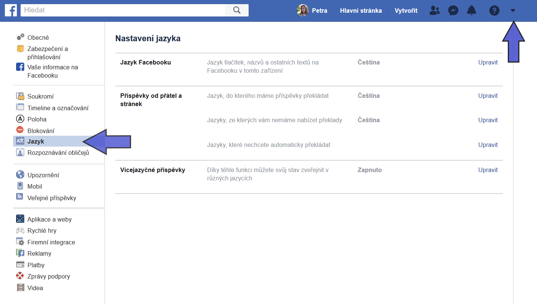Click the search magnifier button
Viewport: 537px width, 304px height.
coord(237,10)
